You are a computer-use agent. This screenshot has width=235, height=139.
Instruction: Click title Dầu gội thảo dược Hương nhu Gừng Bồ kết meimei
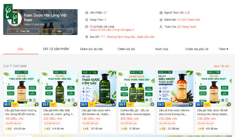tap(21, 112)
